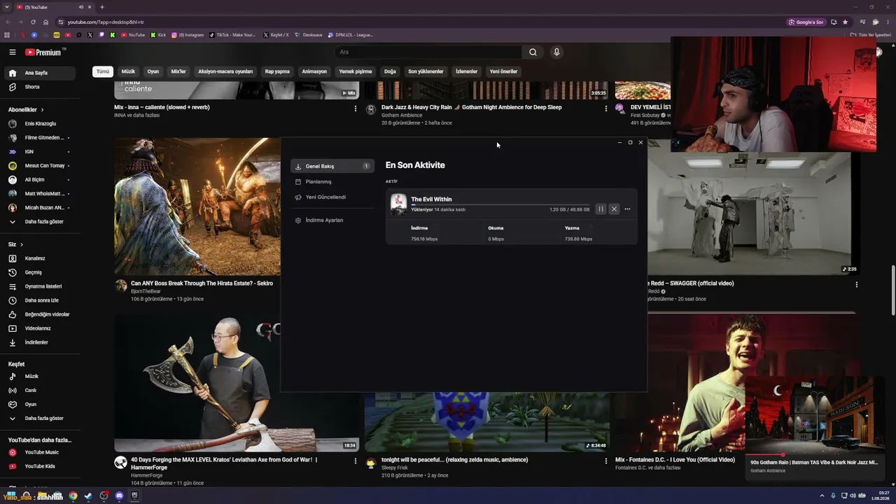Open Epic Games Launcher taskbar icon
The height and width of the screenshot is (504, 896).
(134, 496)
